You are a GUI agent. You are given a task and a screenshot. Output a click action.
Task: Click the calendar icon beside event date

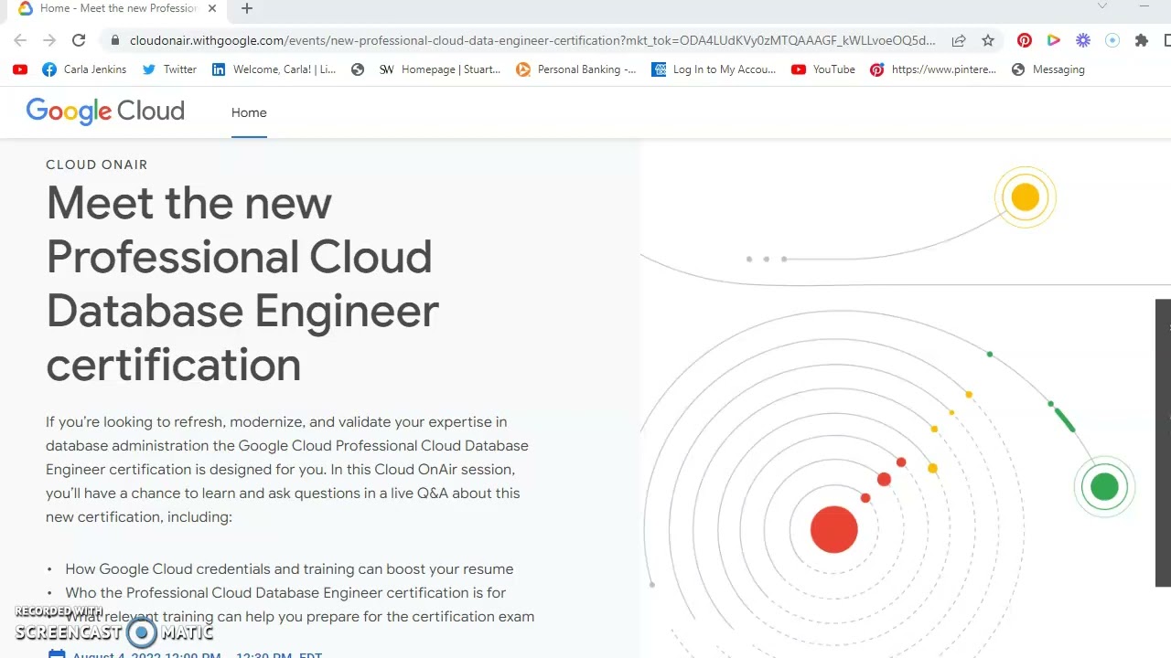click(x=57, y=653)
